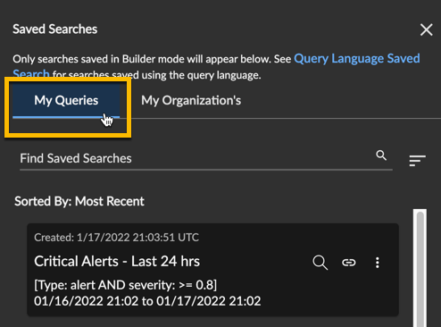The image size is (441, 327).
Task: Click the [Type: alert AND severity: >= 0.8] query text
Action: click(125, 285)
